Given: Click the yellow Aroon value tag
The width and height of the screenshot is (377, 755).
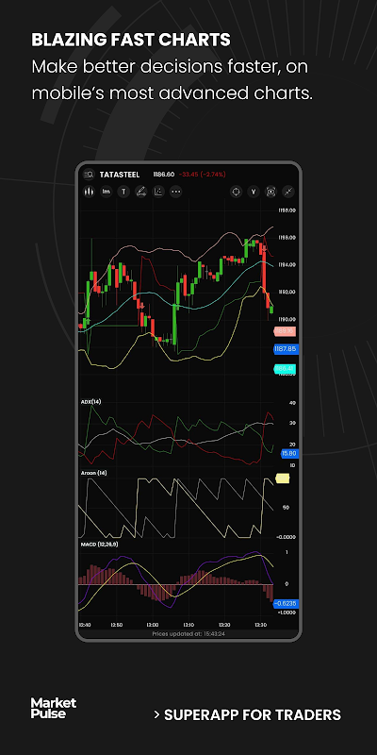Looking at the screenshot, I should 282,478.
